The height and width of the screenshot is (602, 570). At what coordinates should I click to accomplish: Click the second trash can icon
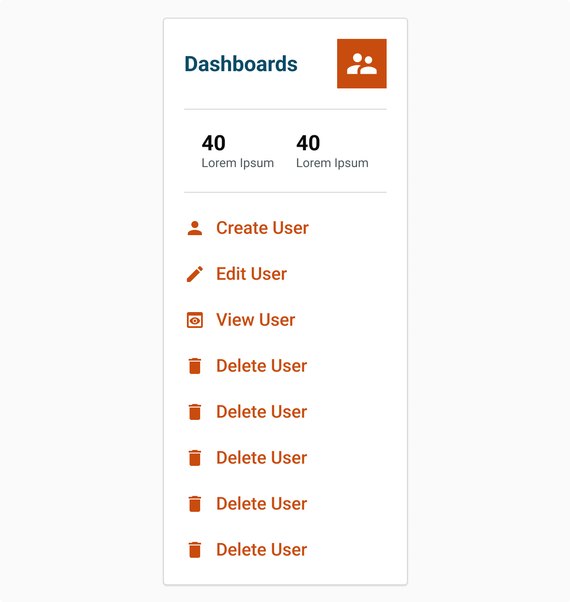point(195,412)
